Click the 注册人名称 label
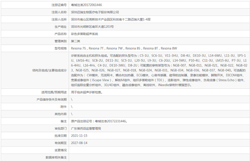Screen dimensions: 250x161 tap(59, 12)
